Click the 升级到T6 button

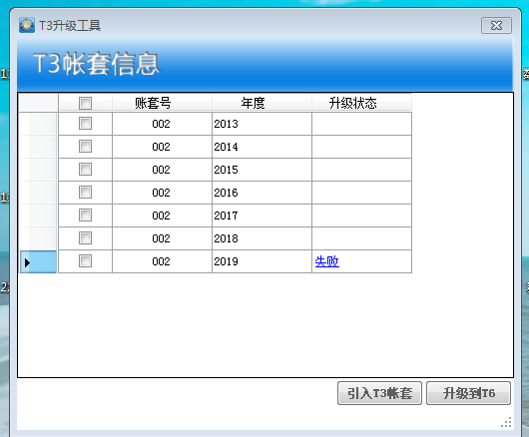tap(468, 393)
